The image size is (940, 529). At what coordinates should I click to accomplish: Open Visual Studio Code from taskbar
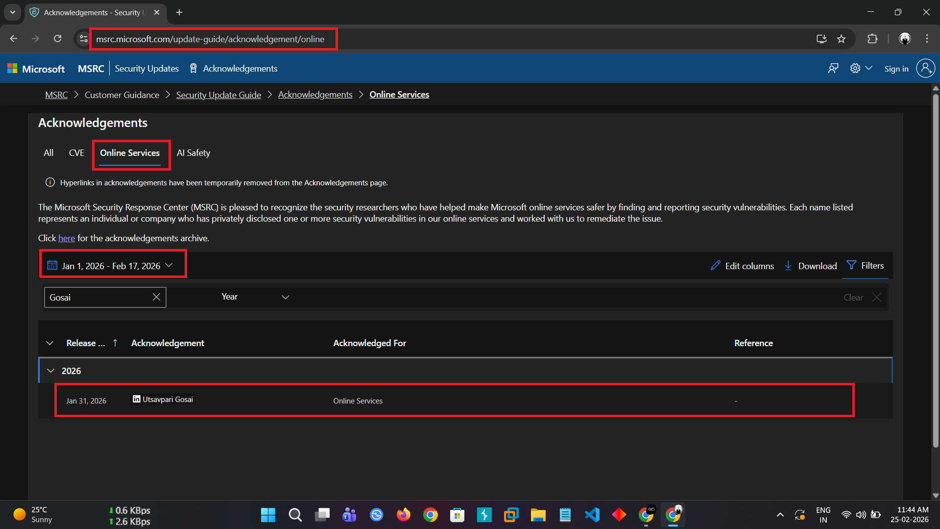pyautogui.click(x=592, y=515)
